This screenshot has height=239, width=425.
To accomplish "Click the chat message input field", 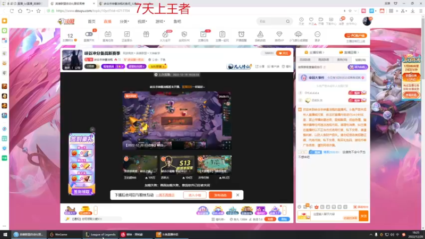I will tap(335, 216).
